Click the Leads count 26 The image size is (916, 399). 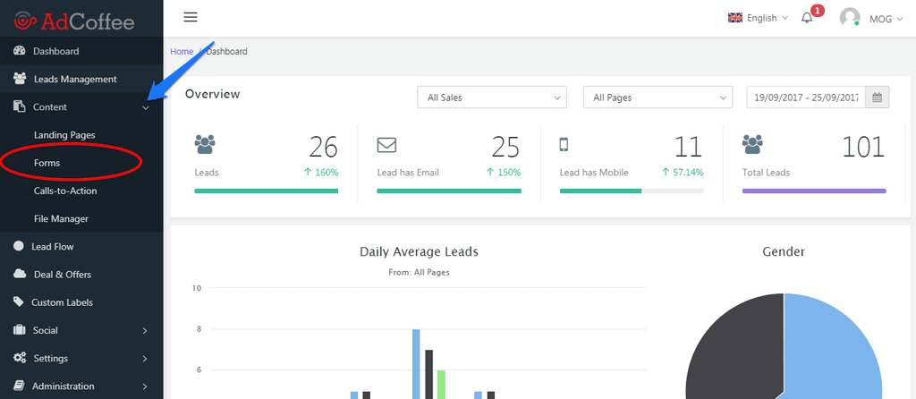point(324,148)
